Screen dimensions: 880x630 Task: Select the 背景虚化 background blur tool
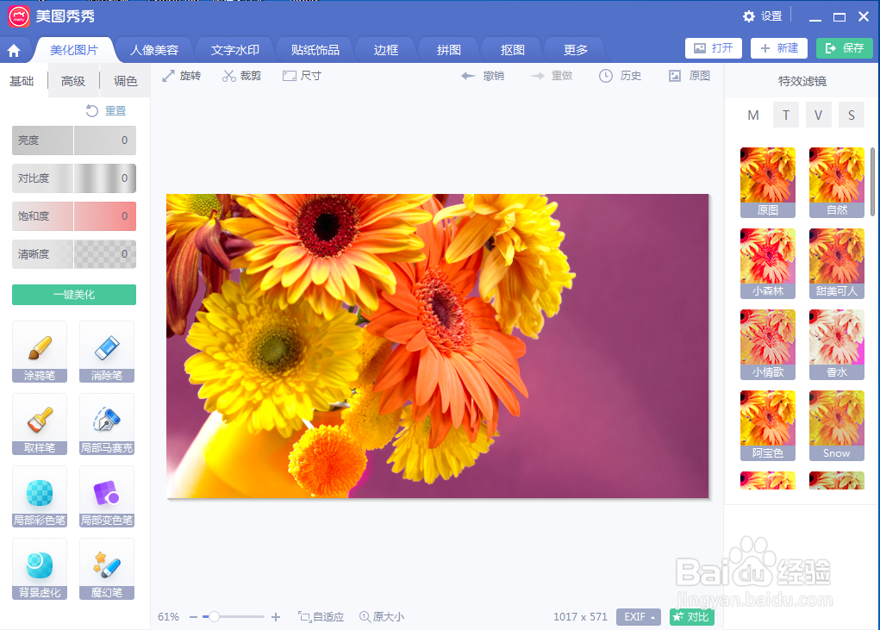pos(40,569)
